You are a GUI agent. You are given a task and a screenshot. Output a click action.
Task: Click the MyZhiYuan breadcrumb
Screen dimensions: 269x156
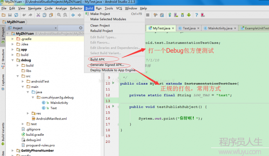point(14,22)
